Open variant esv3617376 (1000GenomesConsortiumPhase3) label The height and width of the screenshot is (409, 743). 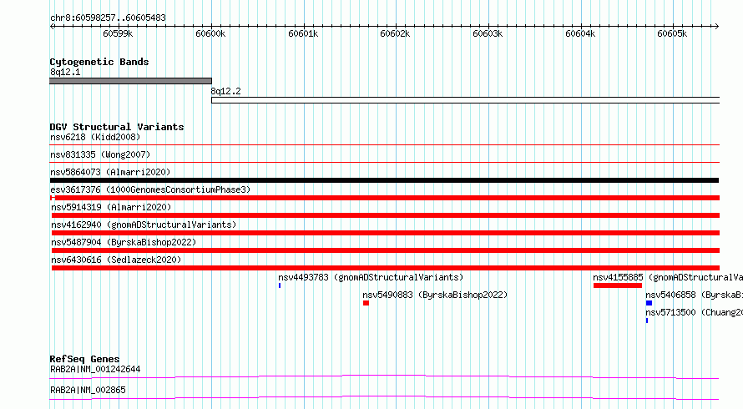[x=150, y=190]
